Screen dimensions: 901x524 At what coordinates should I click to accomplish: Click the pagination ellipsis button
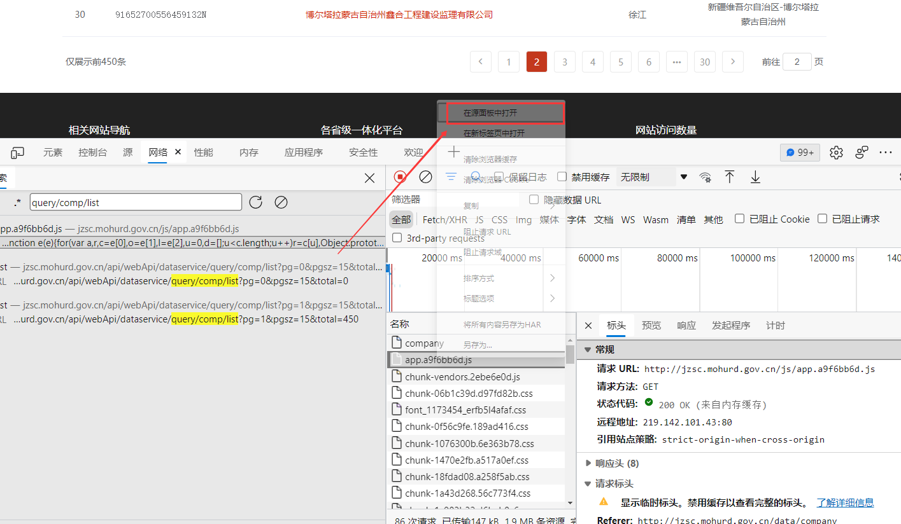coord(677,62)
